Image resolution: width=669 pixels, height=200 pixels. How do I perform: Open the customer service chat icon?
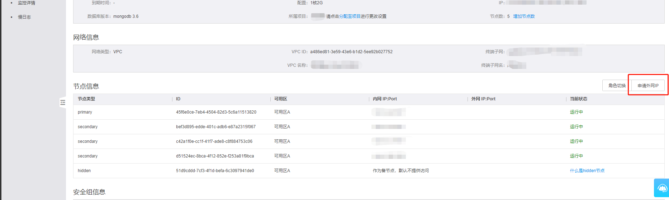[x=661, y=188]
